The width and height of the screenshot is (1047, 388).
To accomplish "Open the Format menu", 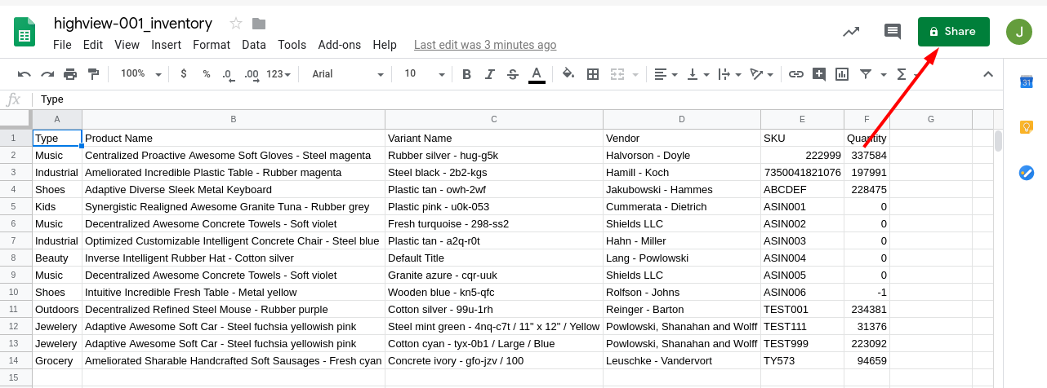I will click(212, 45).
